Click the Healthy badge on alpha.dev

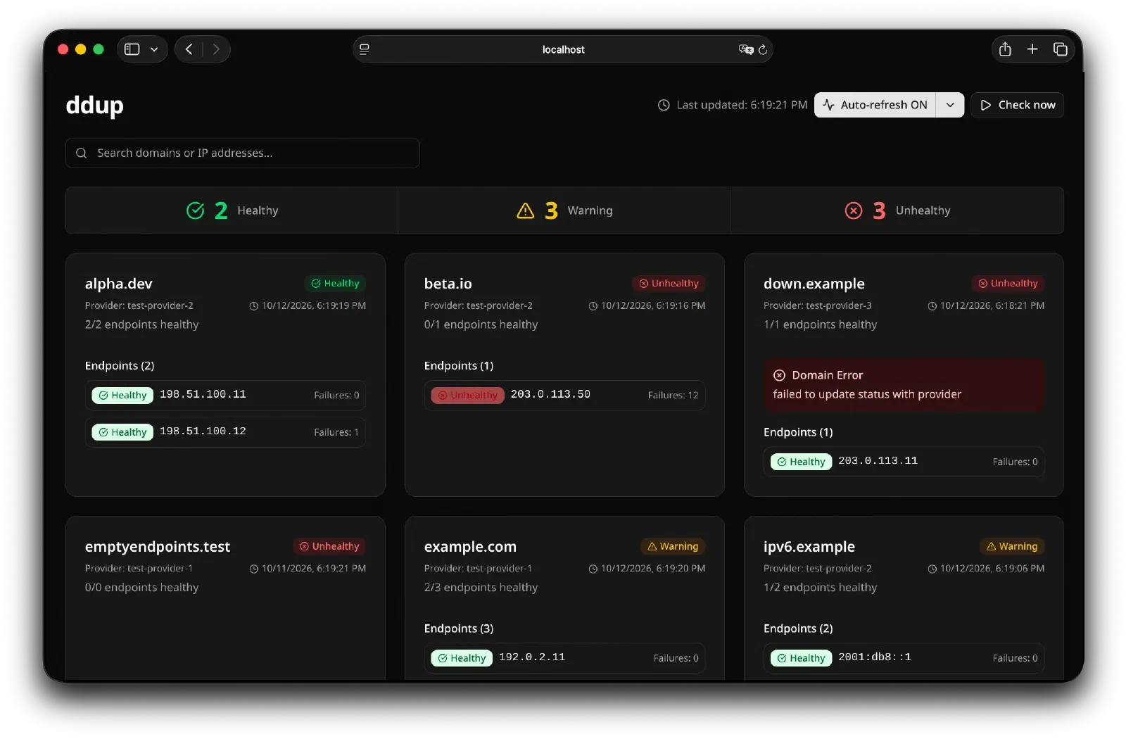pyautogui.click(x=335, y=283)
